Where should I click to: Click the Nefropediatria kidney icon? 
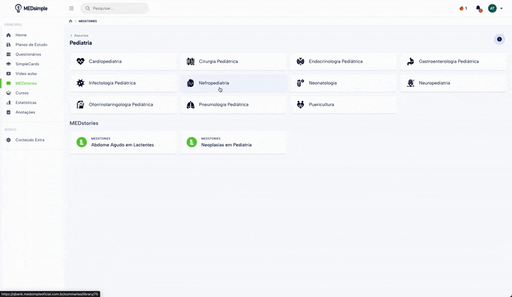tap(190, 83)
